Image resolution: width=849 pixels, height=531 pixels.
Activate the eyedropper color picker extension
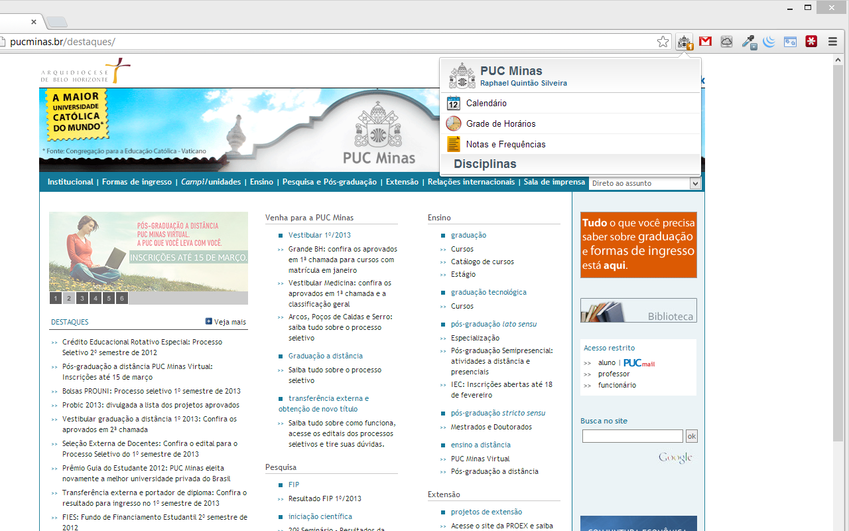pyautogui.click(x=749, y=42)
